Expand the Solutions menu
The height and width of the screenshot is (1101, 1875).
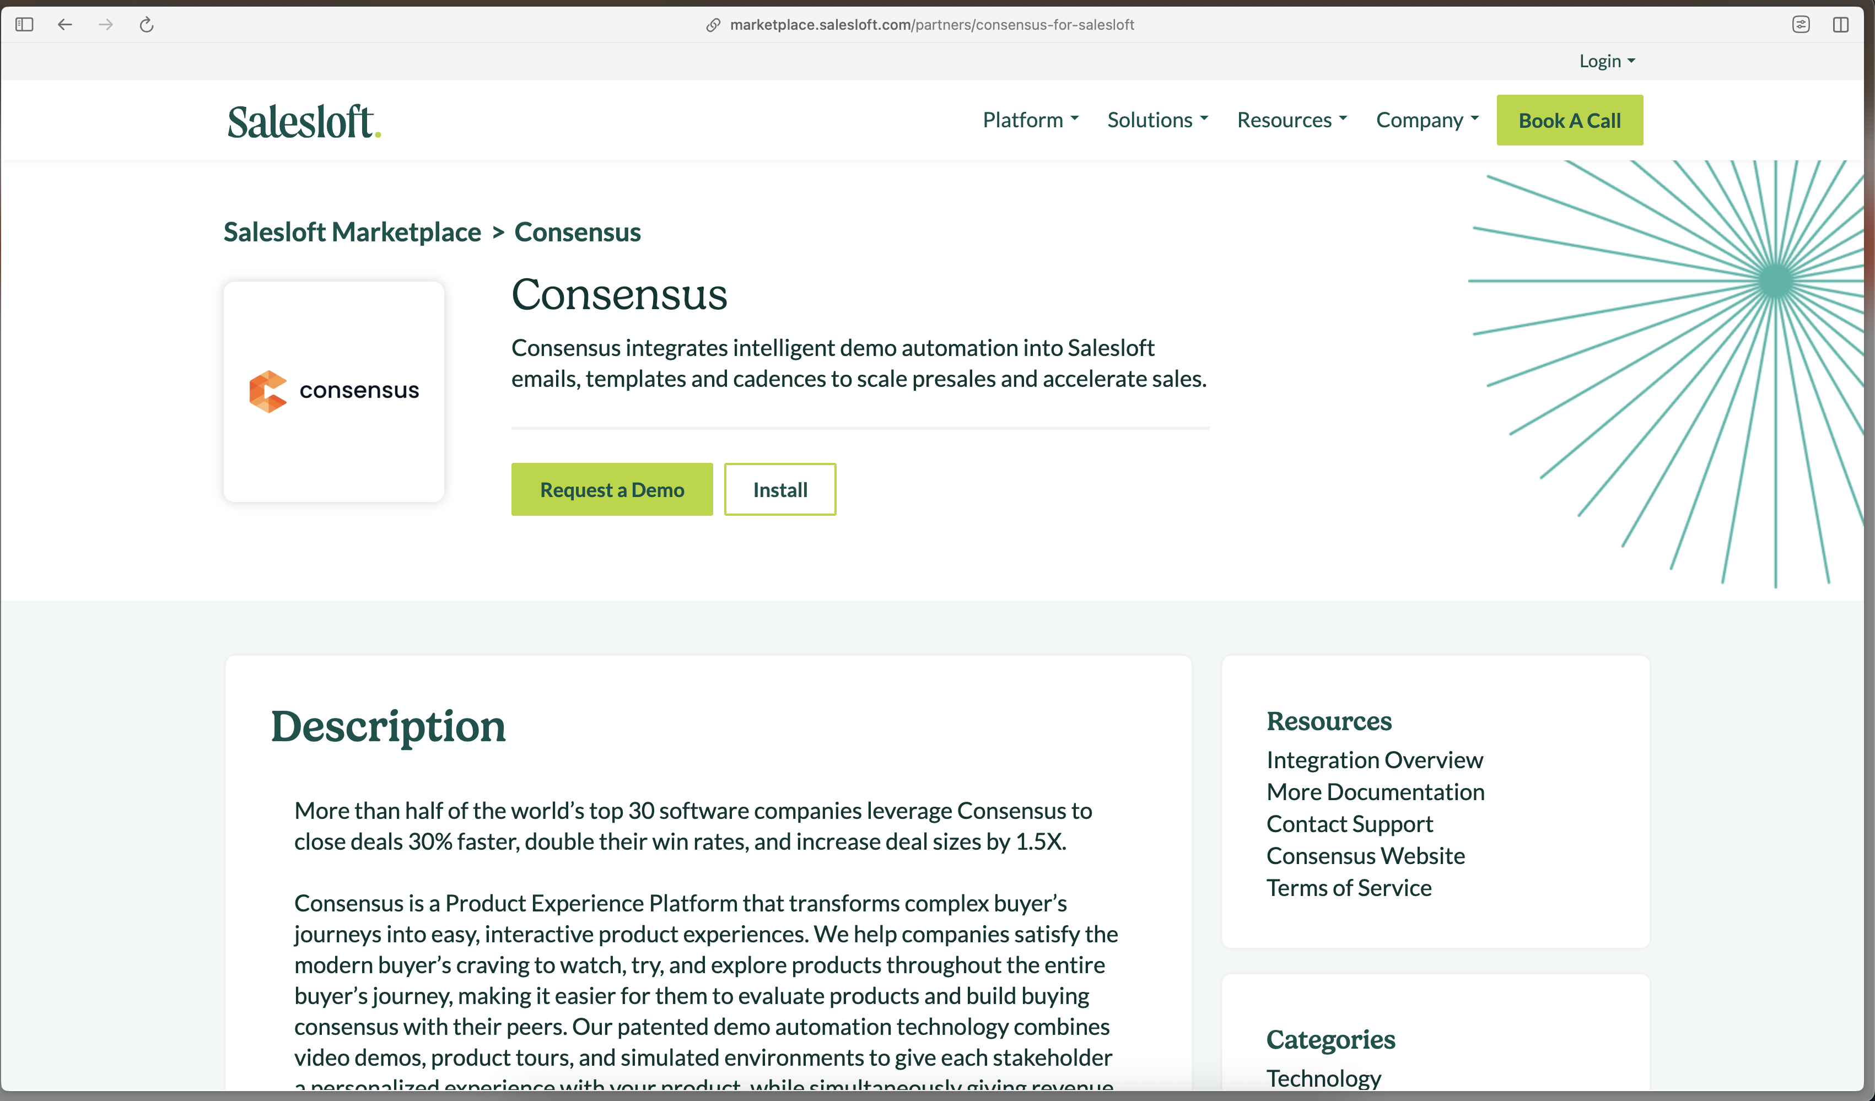pos(1158,120)
